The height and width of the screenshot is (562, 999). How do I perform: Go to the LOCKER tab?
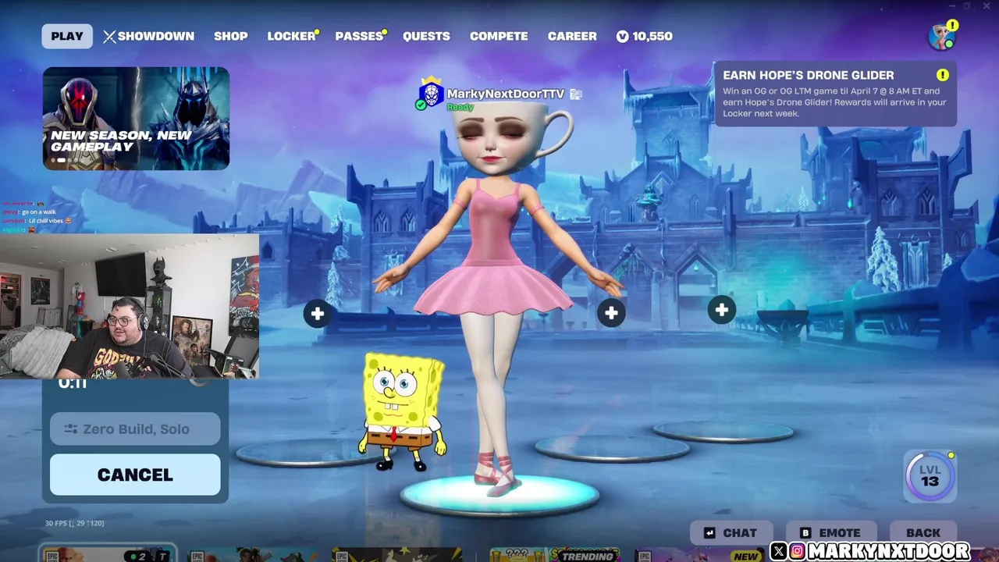[291, 36]
